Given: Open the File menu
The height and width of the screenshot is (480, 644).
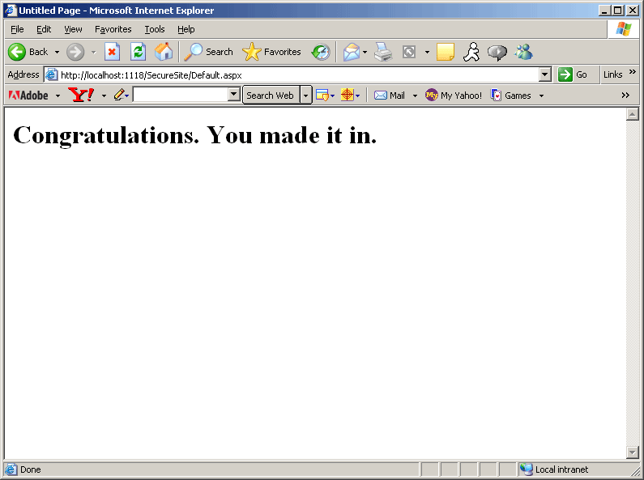Looking at the screenshot, I should [17, 29].
